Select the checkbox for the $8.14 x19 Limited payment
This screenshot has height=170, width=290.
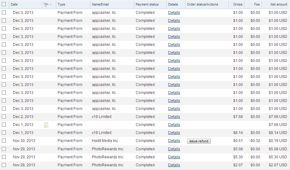point(4,133)
